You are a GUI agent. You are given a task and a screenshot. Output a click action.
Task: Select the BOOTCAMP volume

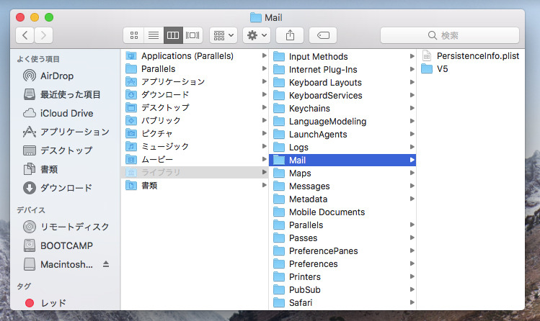click(x=66, y=245)
